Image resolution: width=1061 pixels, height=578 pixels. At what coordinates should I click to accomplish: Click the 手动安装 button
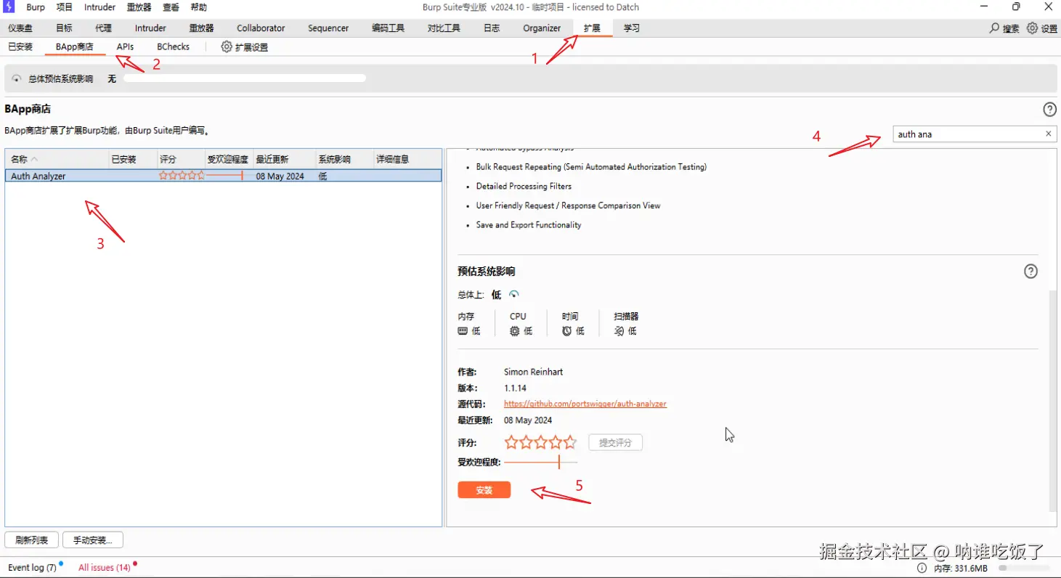point(93,540)
